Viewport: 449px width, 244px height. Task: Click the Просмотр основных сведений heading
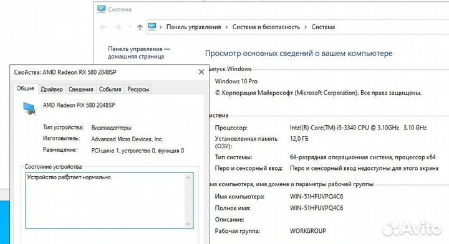[x=299, y=54]
